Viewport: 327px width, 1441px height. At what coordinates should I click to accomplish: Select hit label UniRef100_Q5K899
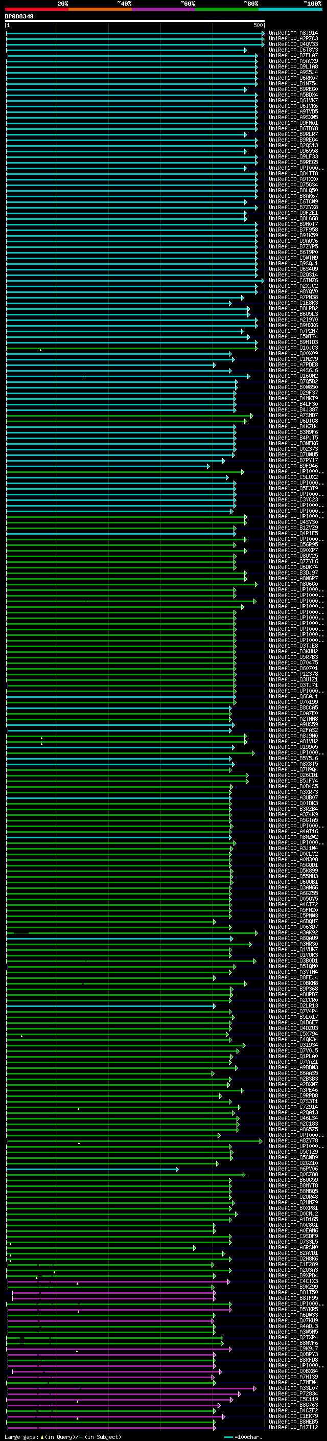pyautogui.click(x=293, y=871)
